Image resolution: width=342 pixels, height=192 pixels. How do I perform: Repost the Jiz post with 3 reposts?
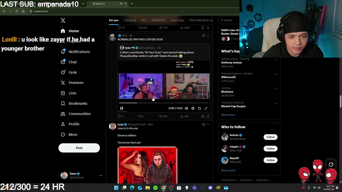[x=141, y=116]
